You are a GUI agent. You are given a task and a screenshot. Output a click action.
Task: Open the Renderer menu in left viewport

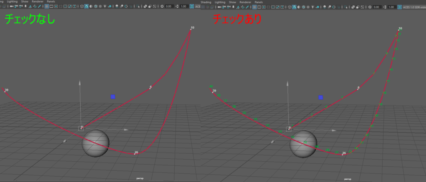pyautogui.click(x=38, y=2)
